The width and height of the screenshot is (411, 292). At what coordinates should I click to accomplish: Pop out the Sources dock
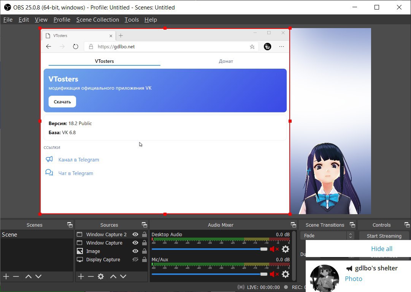[x=144, y=225]
